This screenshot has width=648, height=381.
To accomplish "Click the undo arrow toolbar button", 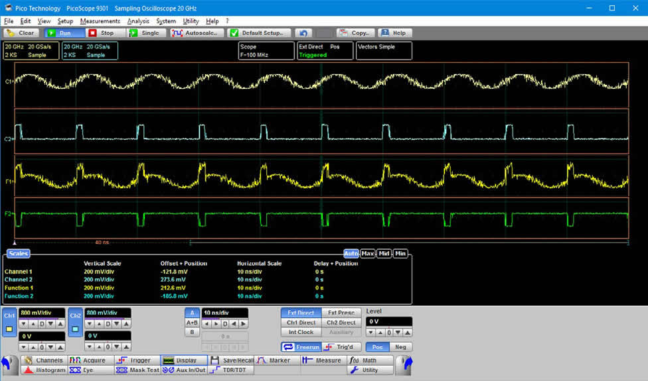I will pos(303,33).
